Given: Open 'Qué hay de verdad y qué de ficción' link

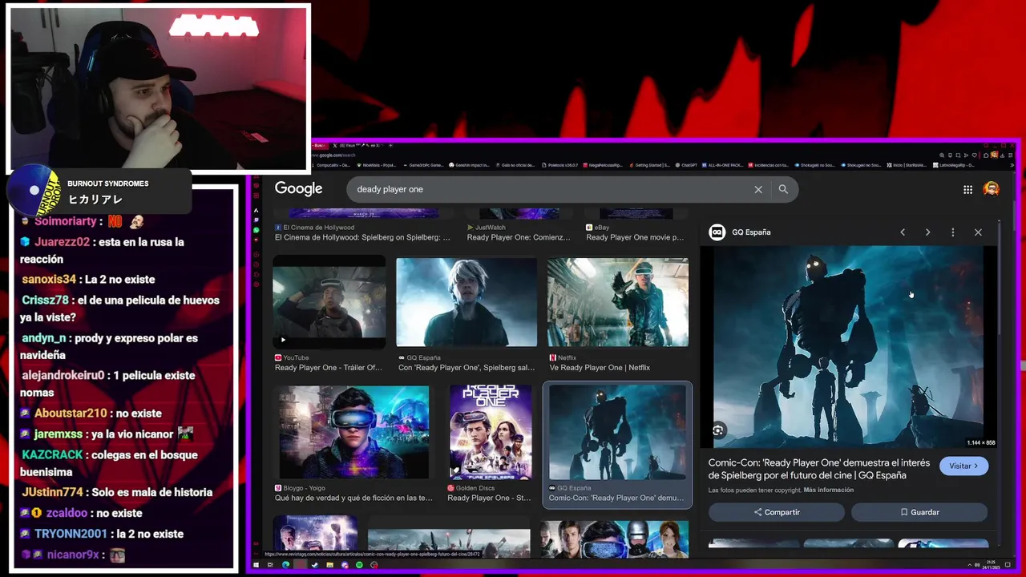Looking at the screenshot, I should pyautogui.click(x=353, y=498).
